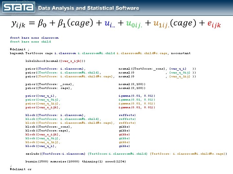Click the red 'block({var_e_ijk},' line
Screen dimensions: 233x174
click(43, 134)
